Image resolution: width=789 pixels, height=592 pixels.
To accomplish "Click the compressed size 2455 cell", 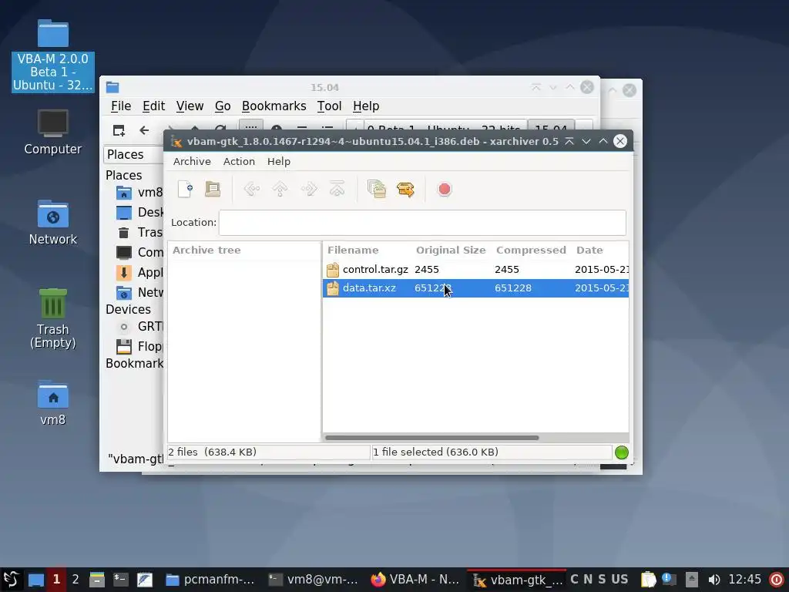I will point(507,269).
